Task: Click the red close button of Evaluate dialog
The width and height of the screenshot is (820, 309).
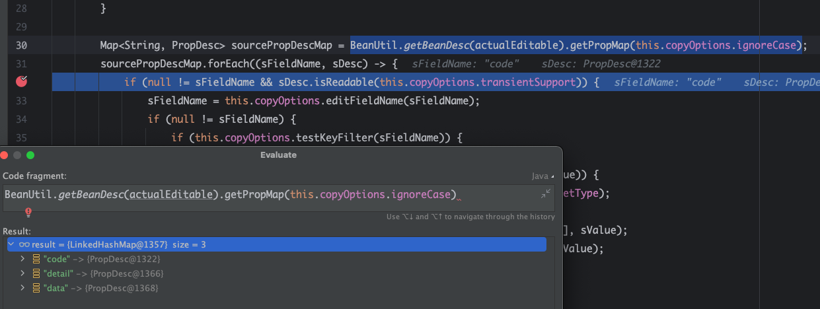Action: tap(4, 155)
